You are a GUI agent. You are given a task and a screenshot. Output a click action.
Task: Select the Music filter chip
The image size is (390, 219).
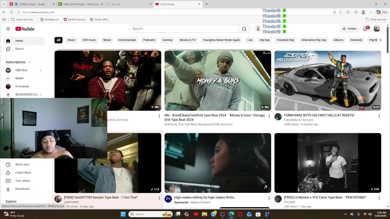point(71,40)
